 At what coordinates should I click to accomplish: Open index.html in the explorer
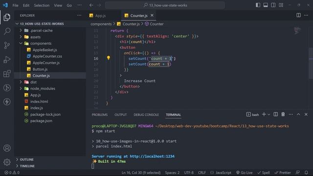click(x=39, y=101)
